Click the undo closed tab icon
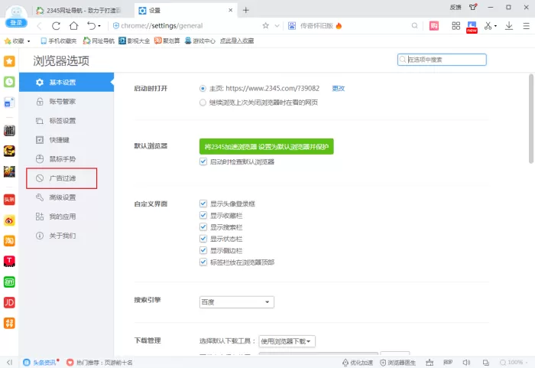Screen dimensions: 535x368 pos(91,25)
